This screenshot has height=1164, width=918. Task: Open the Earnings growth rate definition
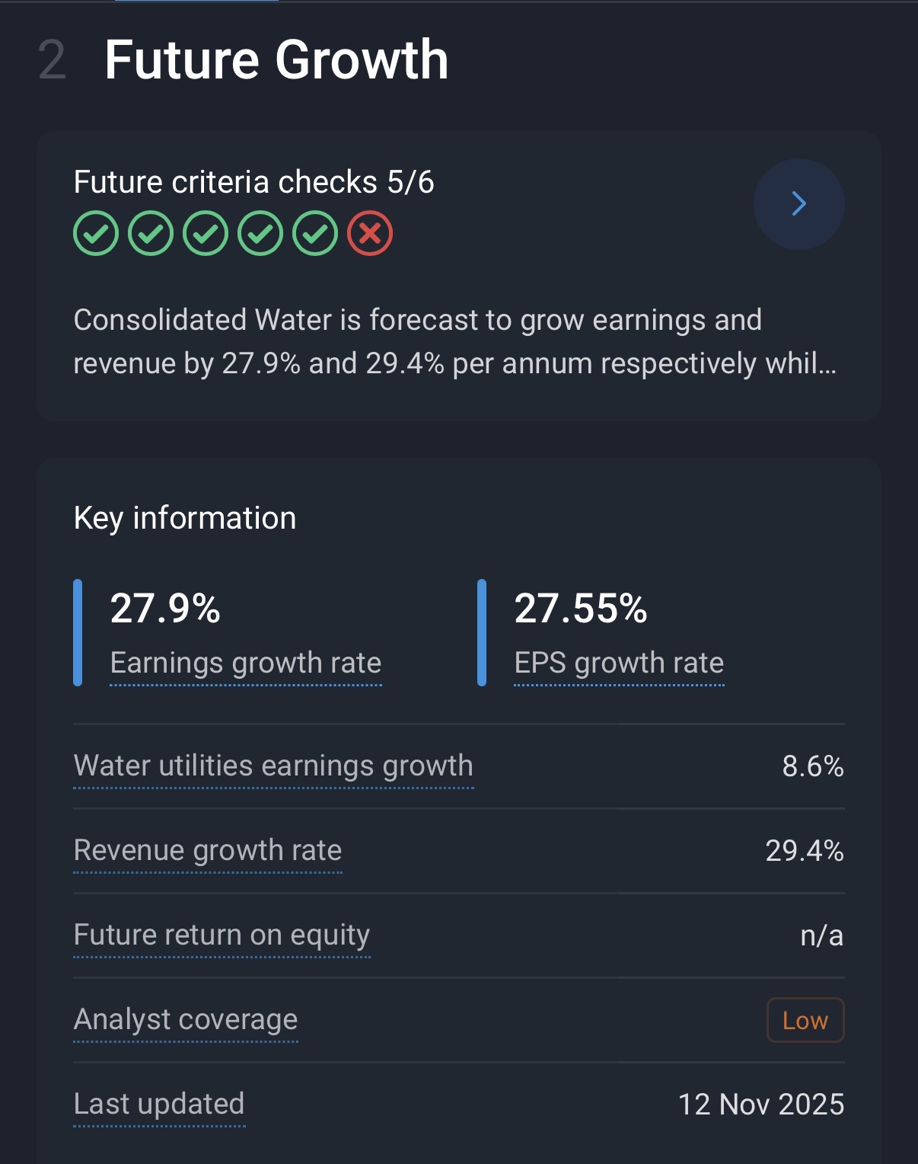[245, 663]
